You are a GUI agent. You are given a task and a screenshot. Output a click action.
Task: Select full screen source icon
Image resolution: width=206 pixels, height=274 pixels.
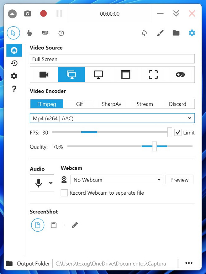pos(71,75)
